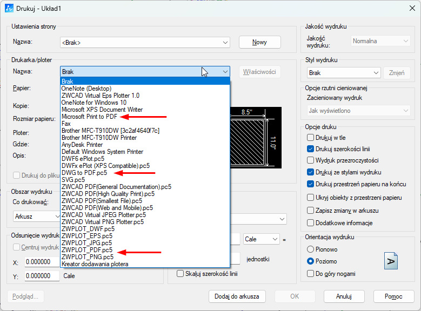The image size is (421, 311).
Task: Click the ZWCAD app icon in title bar
Action: 9,7
